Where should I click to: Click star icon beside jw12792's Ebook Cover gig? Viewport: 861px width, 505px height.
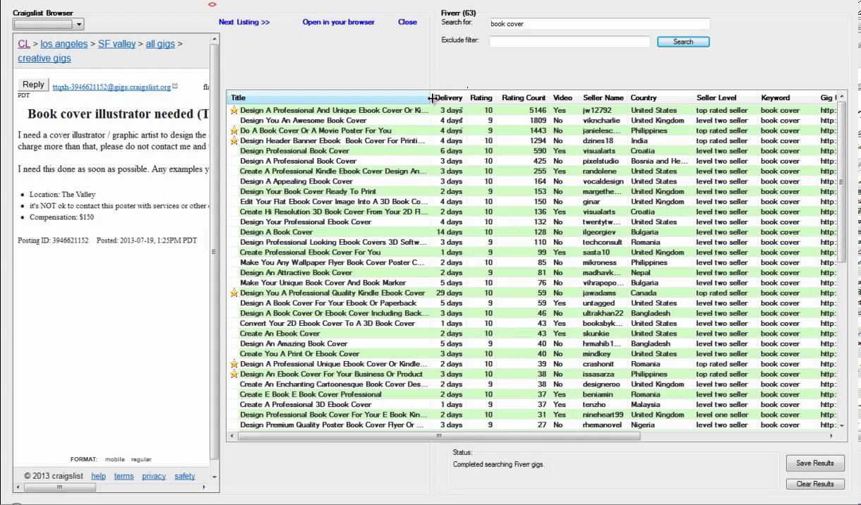[x=234, y=111]
